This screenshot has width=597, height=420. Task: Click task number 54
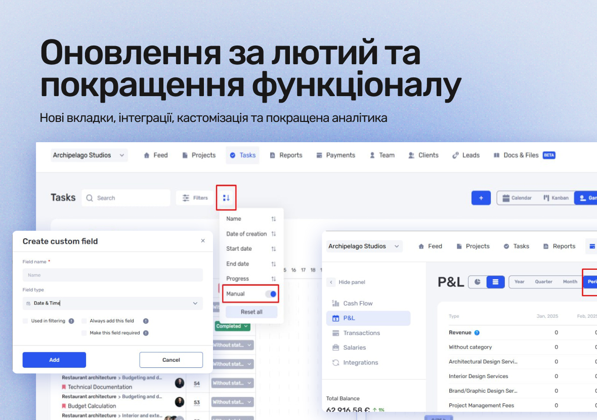(197, 384)
